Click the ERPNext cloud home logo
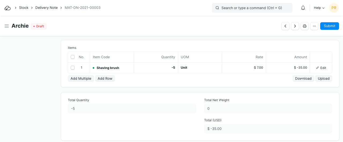This screenshot has width=343, height=142. [8, 8]
